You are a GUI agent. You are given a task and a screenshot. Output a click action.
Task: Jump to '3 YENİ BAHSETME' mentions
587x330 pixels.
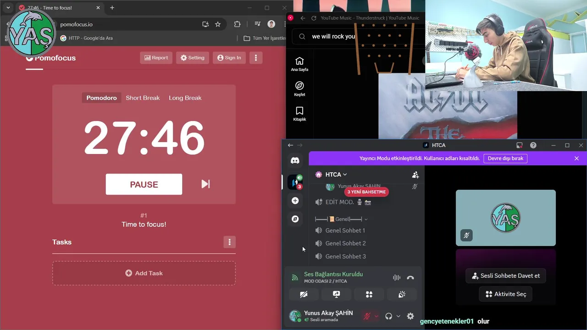(x=366, y=192)
